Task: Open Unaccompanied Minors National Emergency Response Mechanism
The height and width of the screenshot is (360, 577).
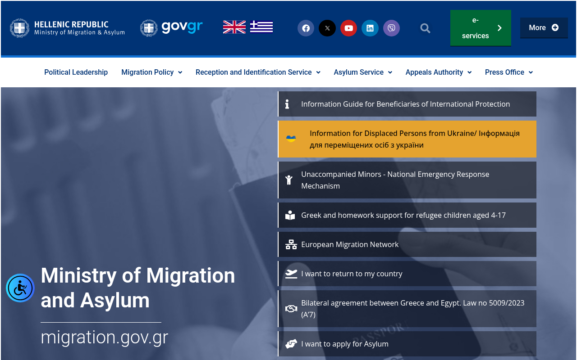Action: point(407,180)
